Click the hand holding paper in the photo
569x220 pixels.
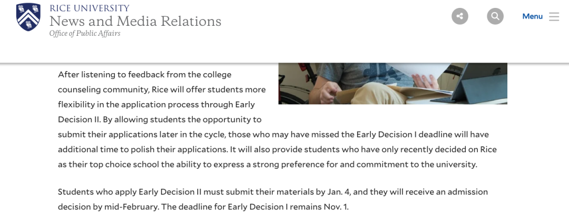(x=426, y=81)
